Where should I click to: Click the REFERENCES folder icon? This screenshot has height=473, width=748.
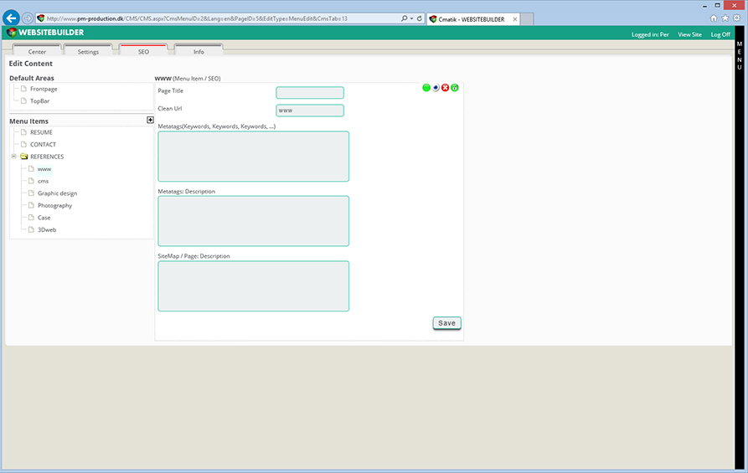click(24, 157)
